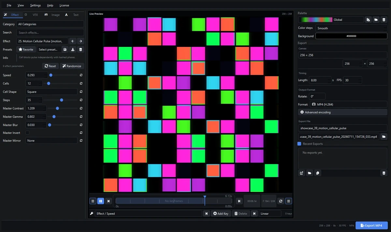
Task: Open the Cell Shape dropdown set to Square
Action: pos(51,92)
